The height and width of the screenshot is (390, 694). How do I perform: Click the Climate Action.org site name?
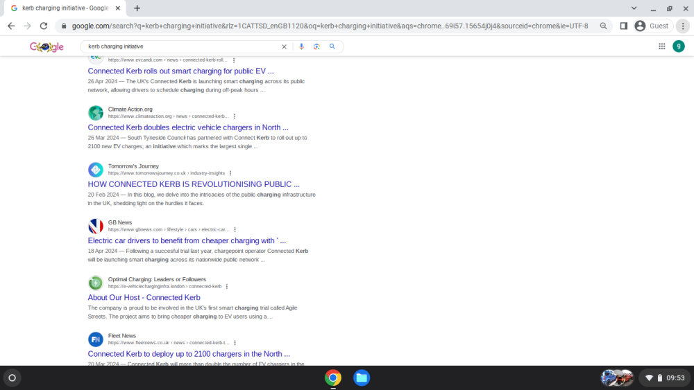(x=130, y=109)
